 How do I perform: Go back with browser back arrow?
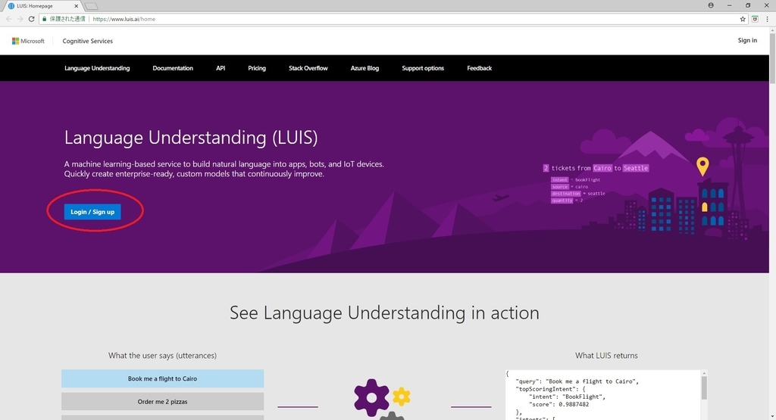click(x=8, y=19)
